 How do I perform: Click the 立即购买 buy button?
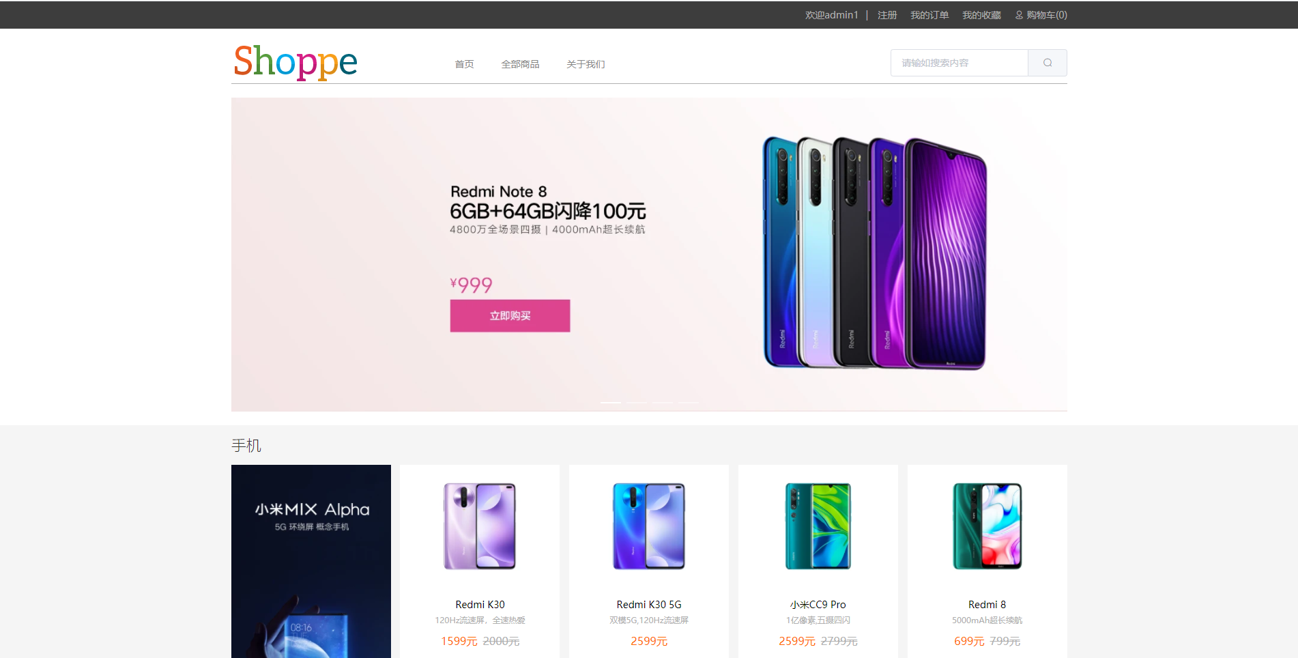[x=510, y=316]
